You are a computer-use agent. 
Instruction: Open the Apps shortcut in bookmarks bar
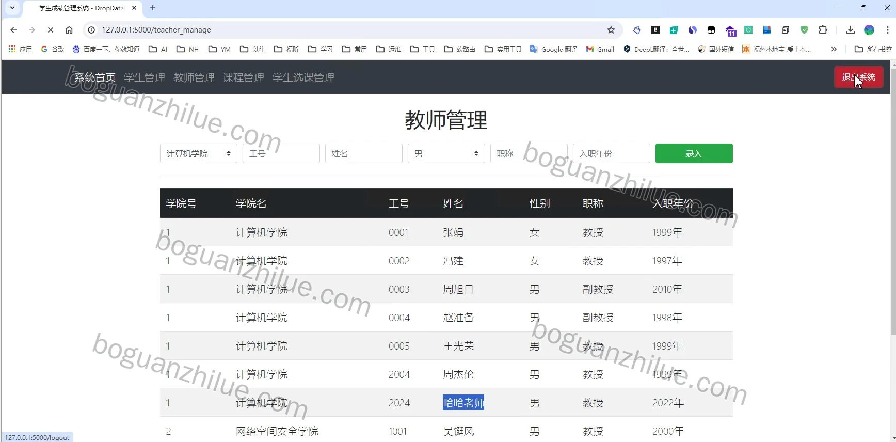coord(21,49)
